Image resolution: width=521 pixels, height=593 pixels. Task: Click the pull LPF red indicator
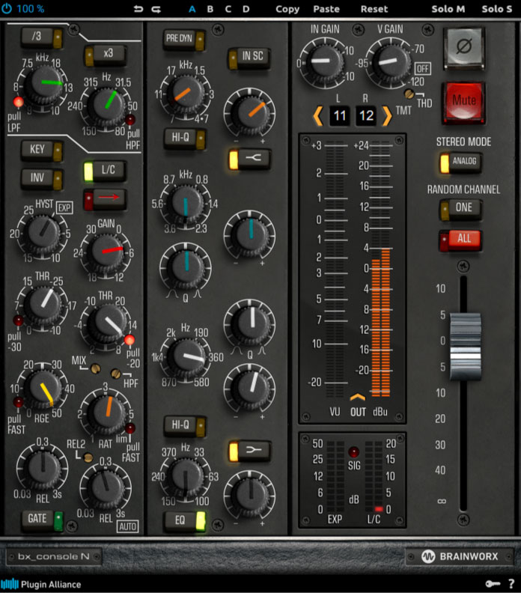coord(18,102)
